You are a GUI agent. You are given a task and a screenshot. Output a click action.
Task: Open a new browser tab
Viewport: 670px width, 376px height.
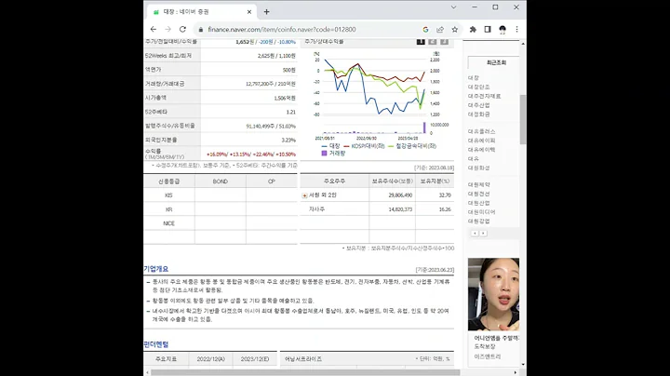click(x=267, y=12)
